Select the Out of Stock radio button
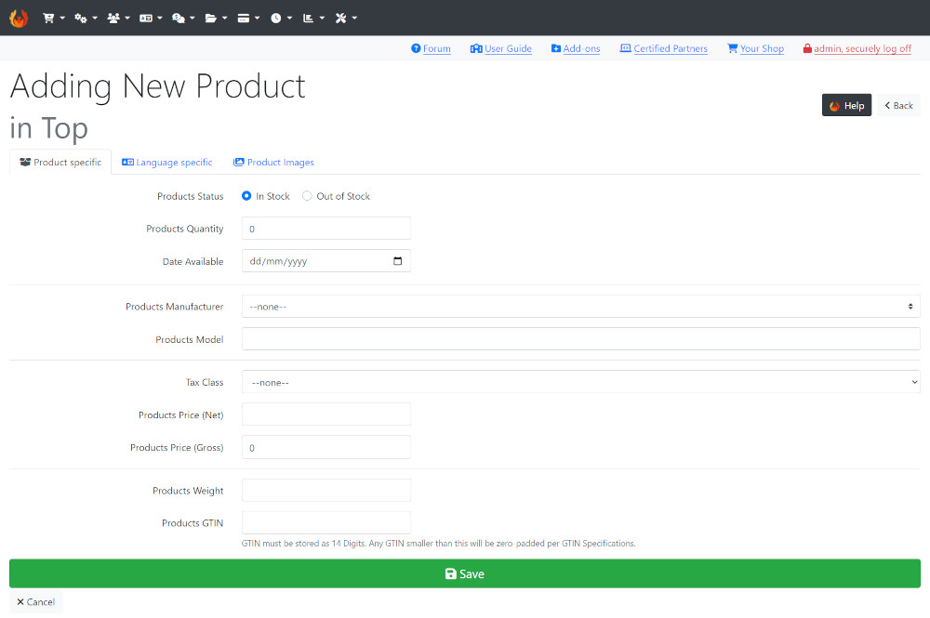This screenshot has width=930, height=618. pyautogui.click(x=307, y=196)
